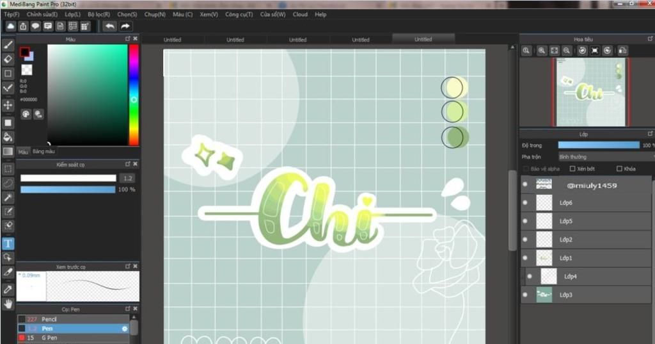
Task: Select the Shape rectangle tool
Action: click(8, 73)
